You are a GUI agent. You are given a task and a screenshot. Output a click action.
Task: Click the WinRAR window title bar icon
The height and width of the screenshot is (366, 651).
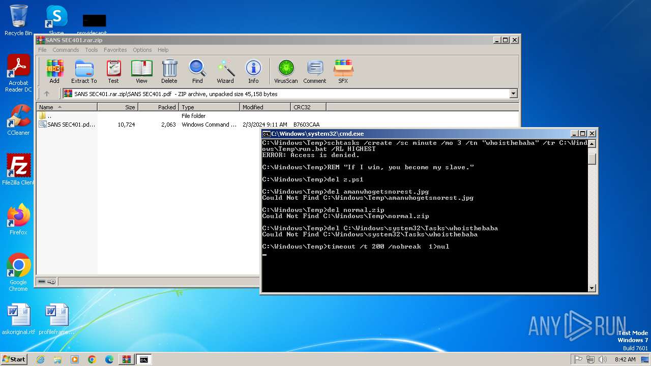point(41,40)
